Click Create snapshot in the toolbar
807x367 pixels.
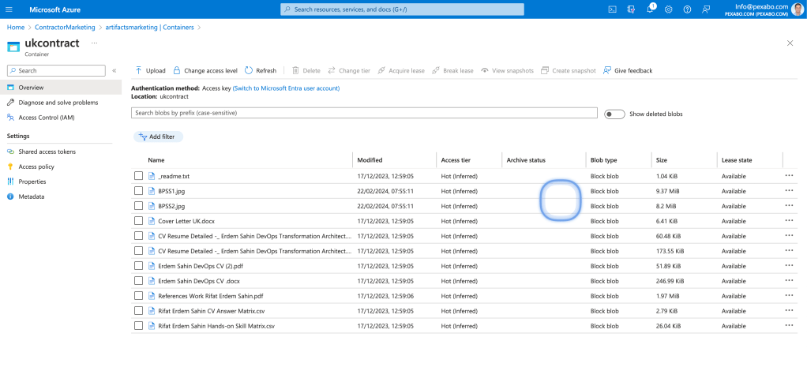tap(569, 70)
